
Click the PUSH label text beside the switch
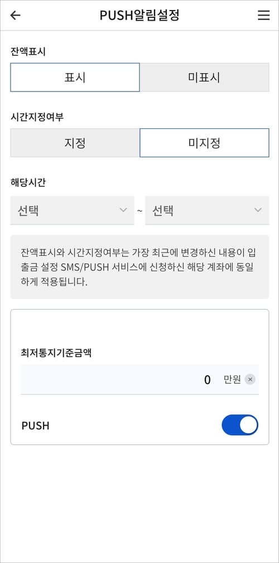click(36, 426)
